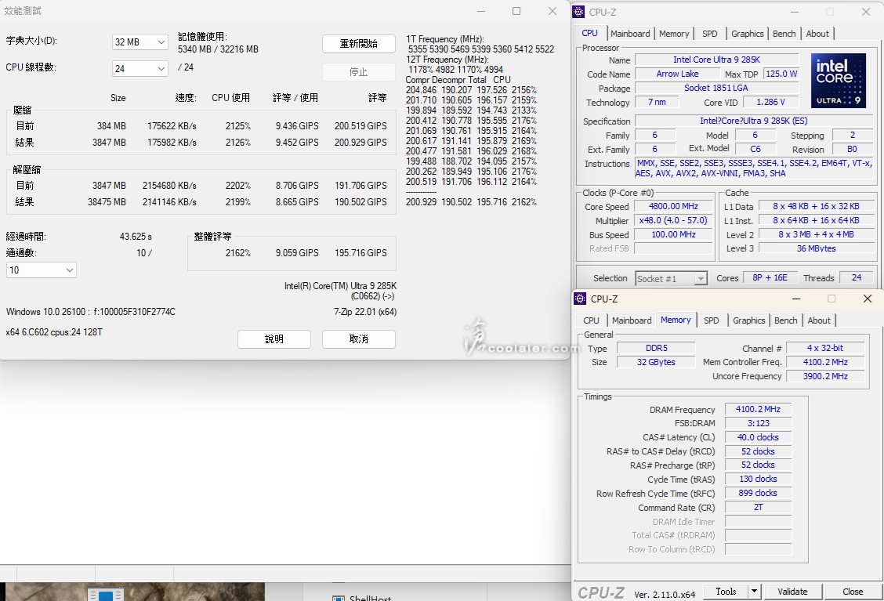This screenshot has width=884, height=601.
Task: Show About tab in CPU-Z memory window
Action: (819, 320)
